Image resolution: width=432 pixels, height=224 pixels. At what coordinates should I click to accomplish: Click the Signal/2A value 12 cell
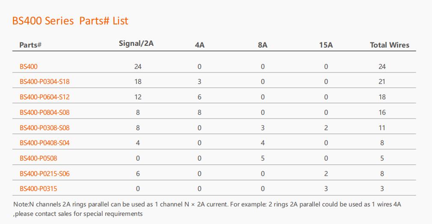tap(138, 97)
